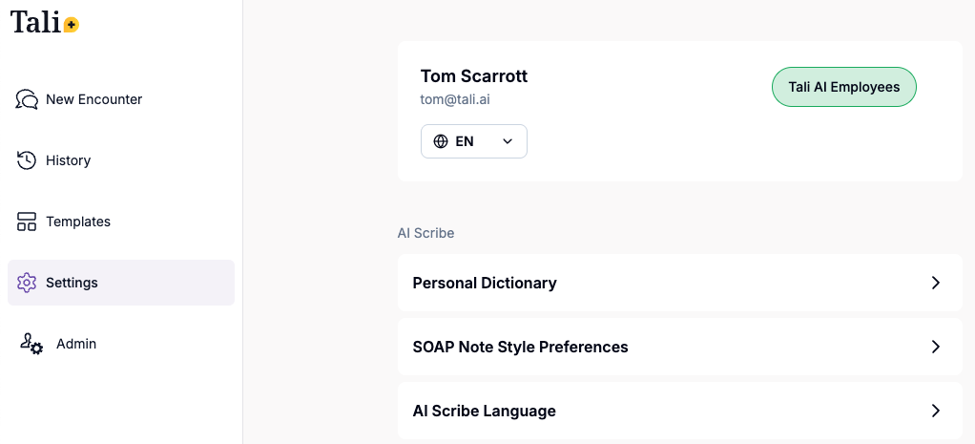Viewport: 975px width, 444px height.
Task: Click the Tom Scarrott profile name
Action: point(473,76)
